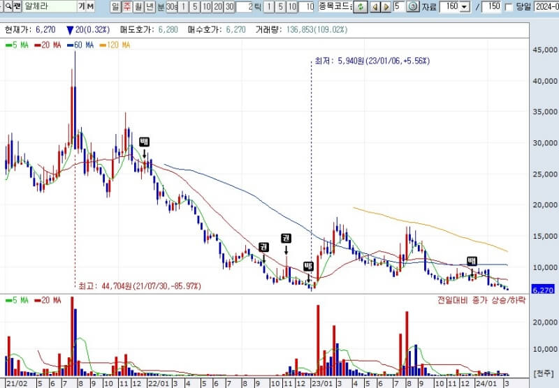Viewport: 559px width, 388px height.
Task: Click the blue 6,270 current price tag
Action: 543,290
